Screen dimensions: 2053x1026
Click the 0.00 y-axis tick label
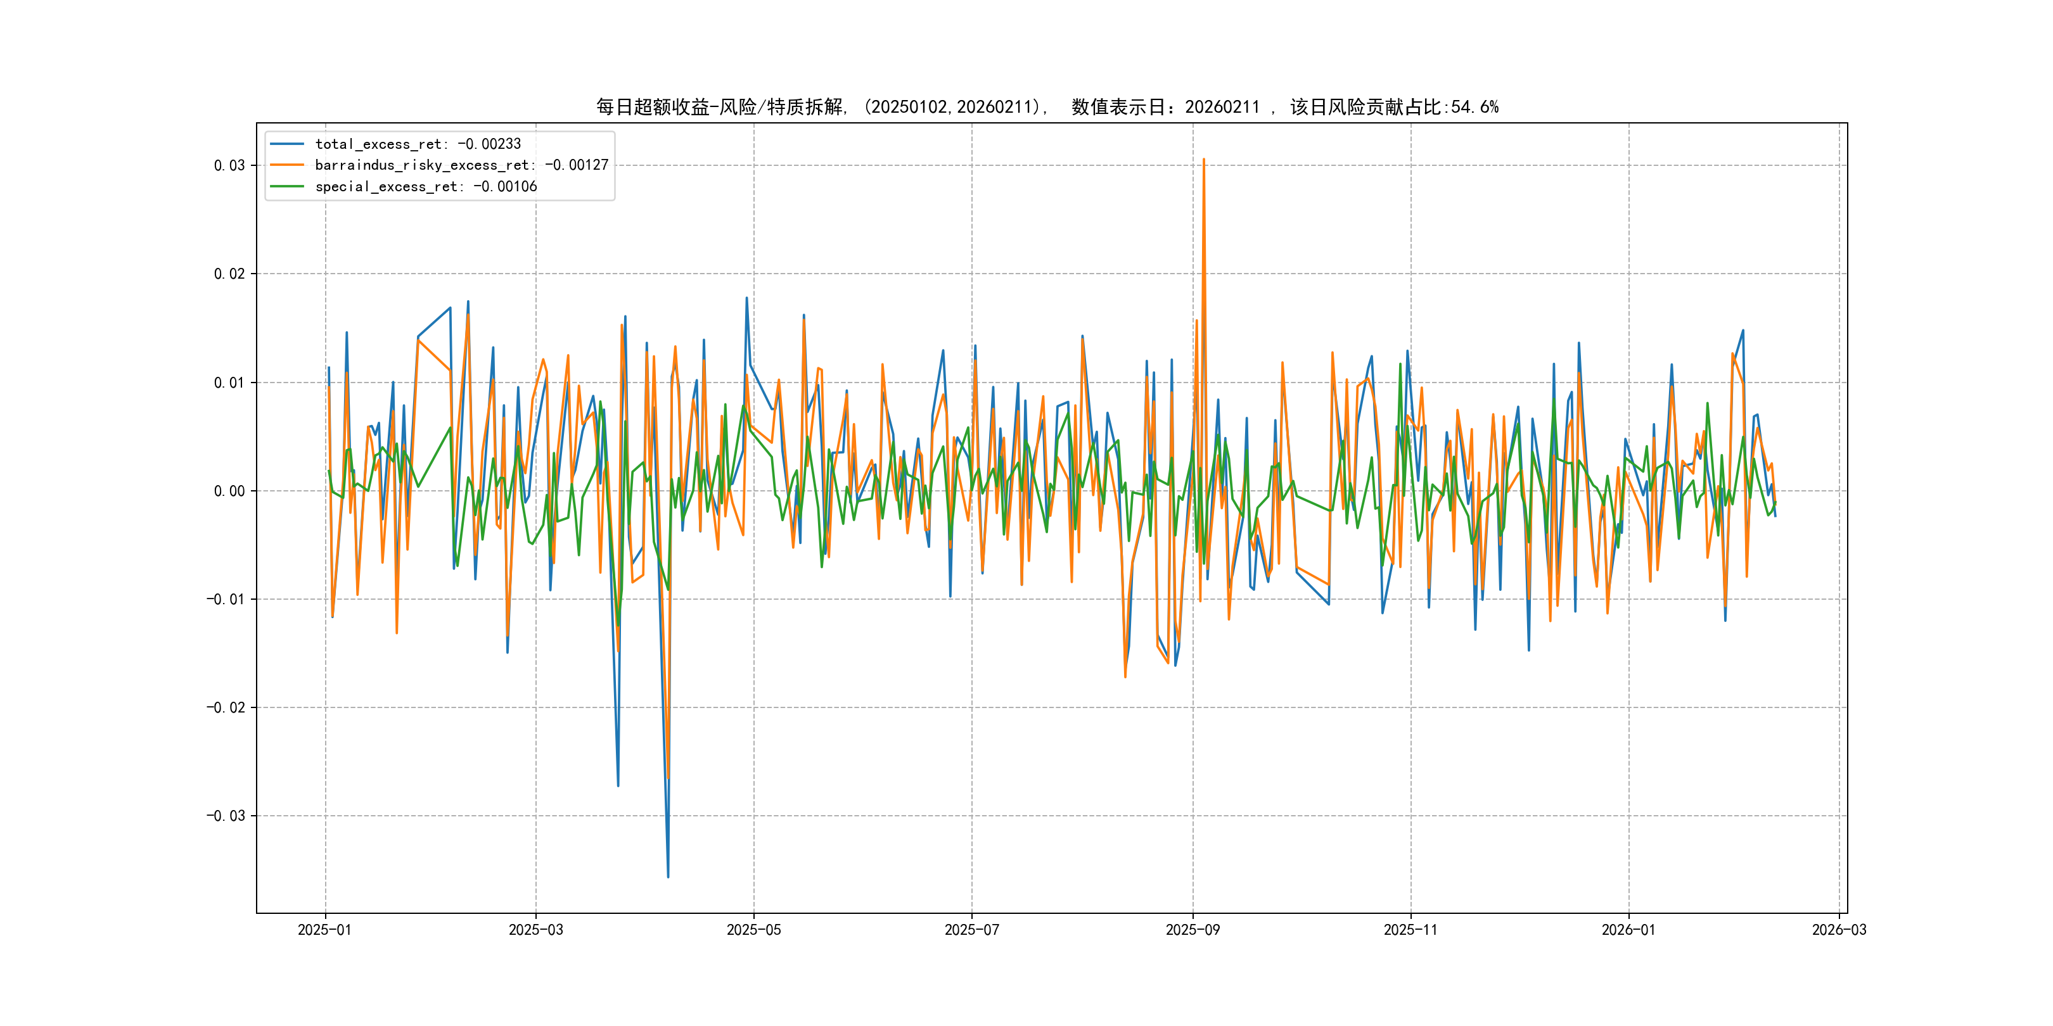(229, 491)
